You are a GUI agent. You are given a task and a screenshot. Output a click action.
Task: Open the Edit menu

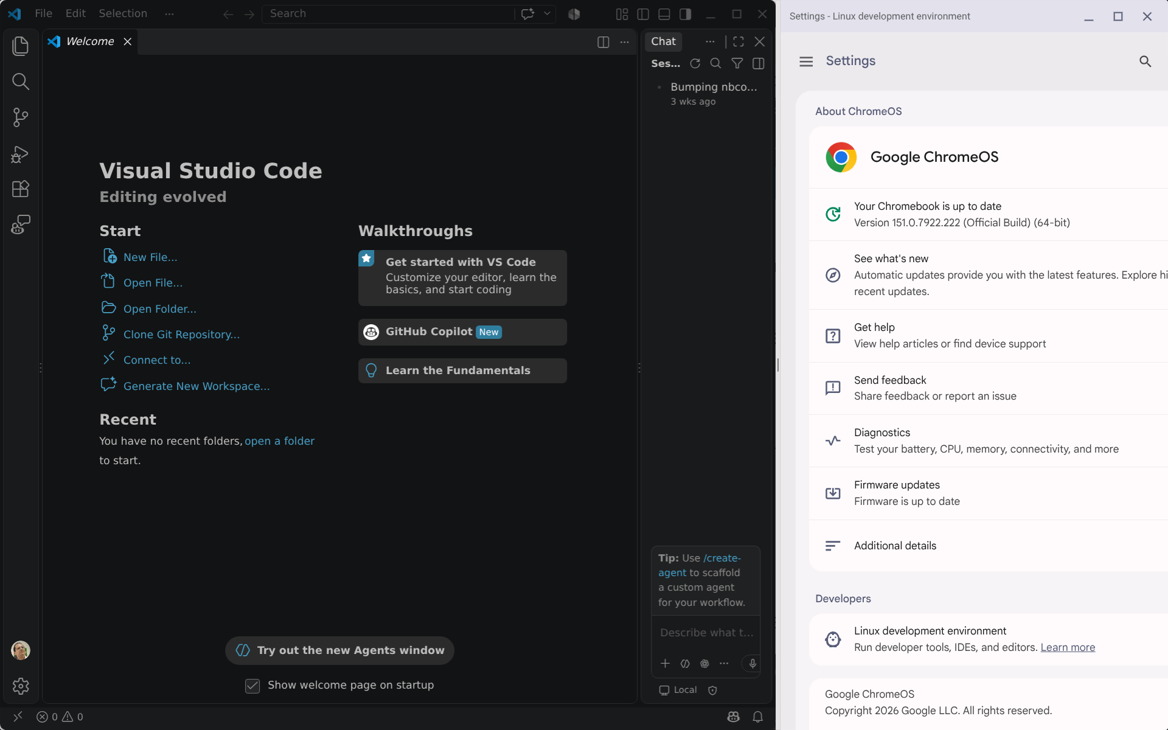tap(75, 13)
